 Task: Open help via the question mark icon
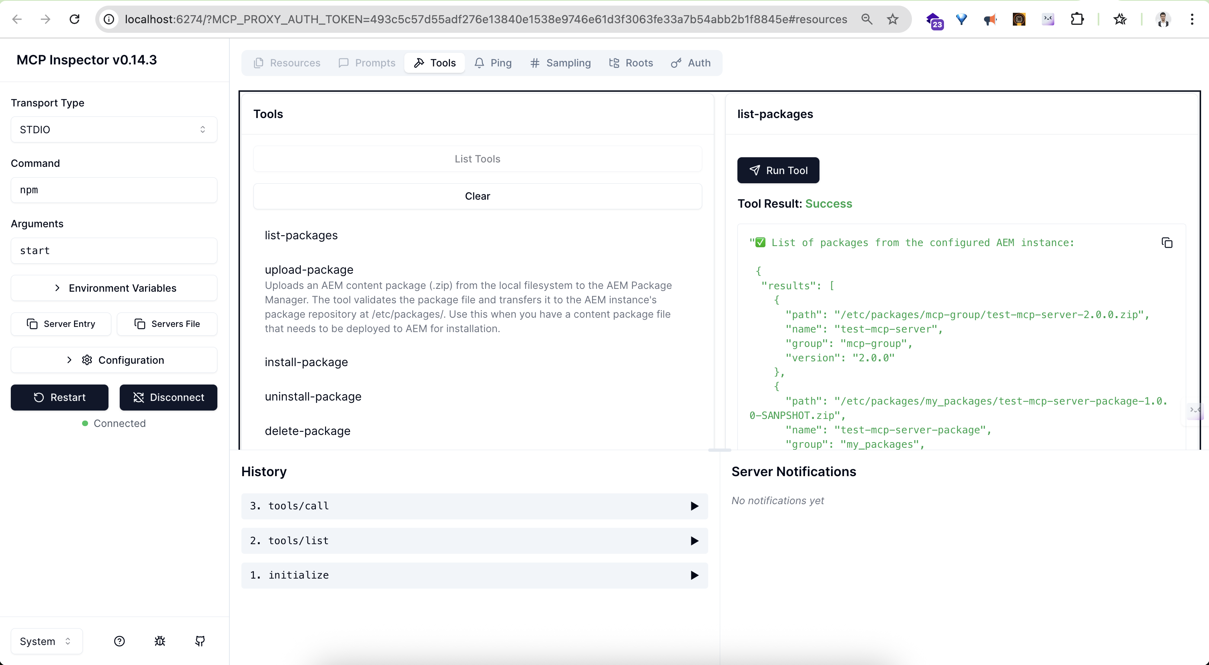pos(119,641)
